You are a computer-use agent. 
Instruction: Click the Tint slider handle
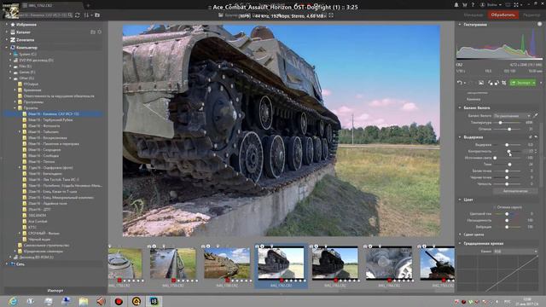click(509, 129)
